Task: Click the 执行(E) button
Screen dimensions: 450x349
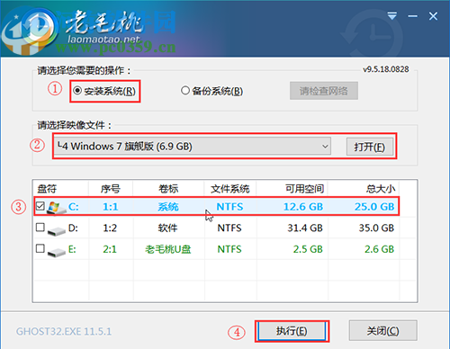Action: pos(292,331)
